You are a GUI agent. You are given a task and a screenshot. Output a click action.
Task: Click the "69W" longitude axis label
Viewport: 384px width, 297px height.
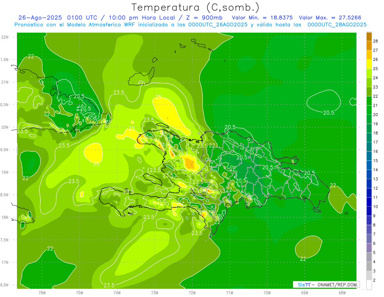[x=305, y=293]
